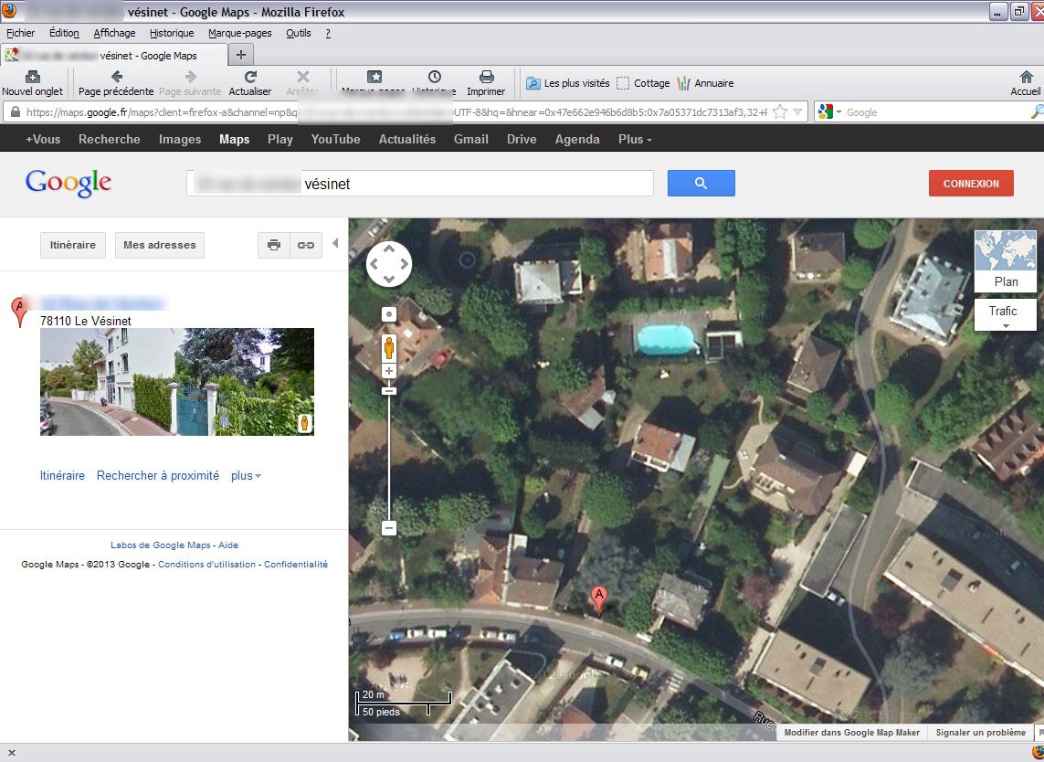This screenshot has height=762, width=1044.
Task: Click the lock icon in the address bar
Action: (15, 111)
